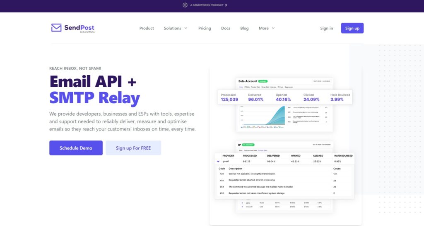The height and width of the screenshot is (226, 424).
Task: Go to the Pricing page
Action: pos(205,28)
